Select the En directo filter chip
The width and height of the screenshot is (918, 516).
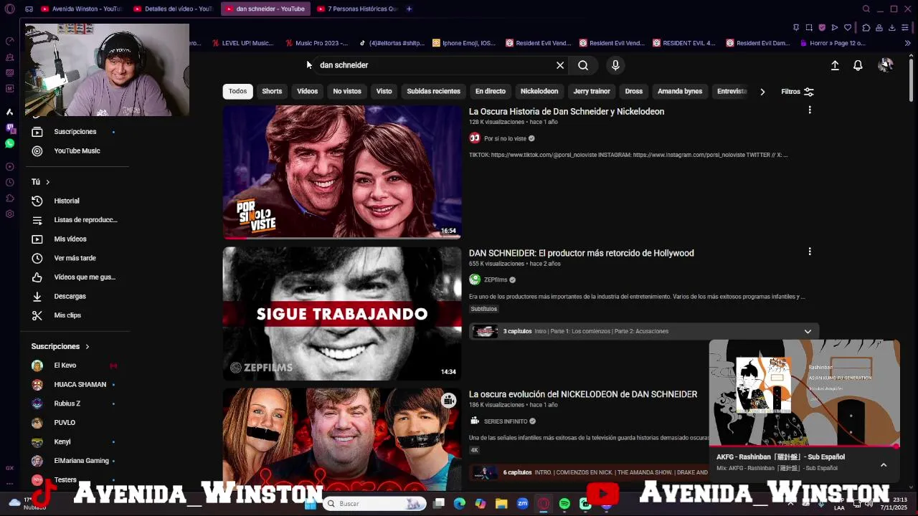pos(491,91)
